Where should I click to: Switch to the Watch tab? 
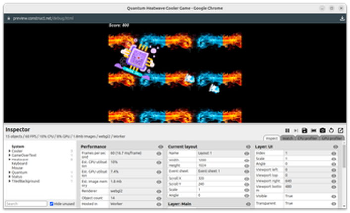pos(288,138)
